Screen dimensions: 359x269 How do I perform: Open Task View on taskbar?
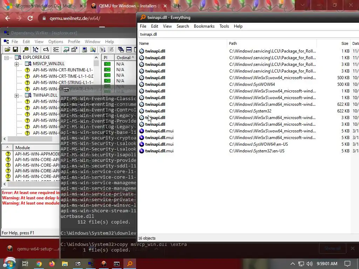(x=25, y=264)
